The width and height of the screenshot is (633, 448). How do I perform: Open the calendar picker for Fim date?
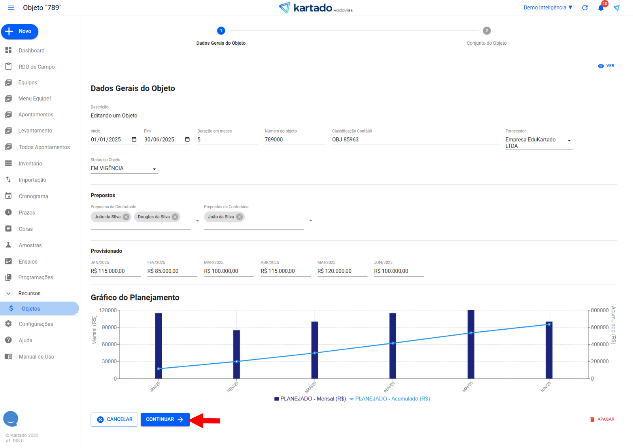click(187, 140)
